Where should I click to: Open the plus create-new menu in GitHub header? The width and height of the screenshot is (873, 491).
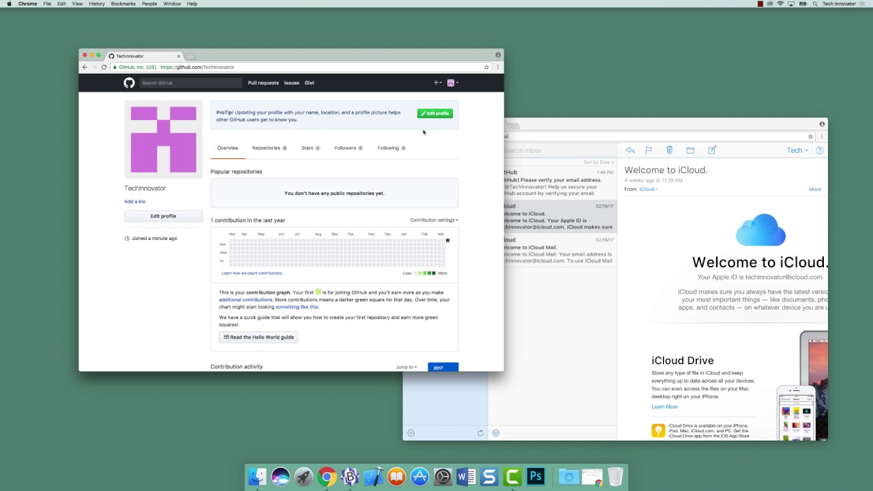(x=437, y=83)
